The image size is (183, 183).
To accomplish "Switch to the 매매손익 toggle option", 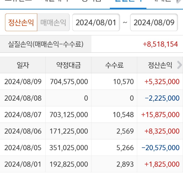I will click(53, 23).
